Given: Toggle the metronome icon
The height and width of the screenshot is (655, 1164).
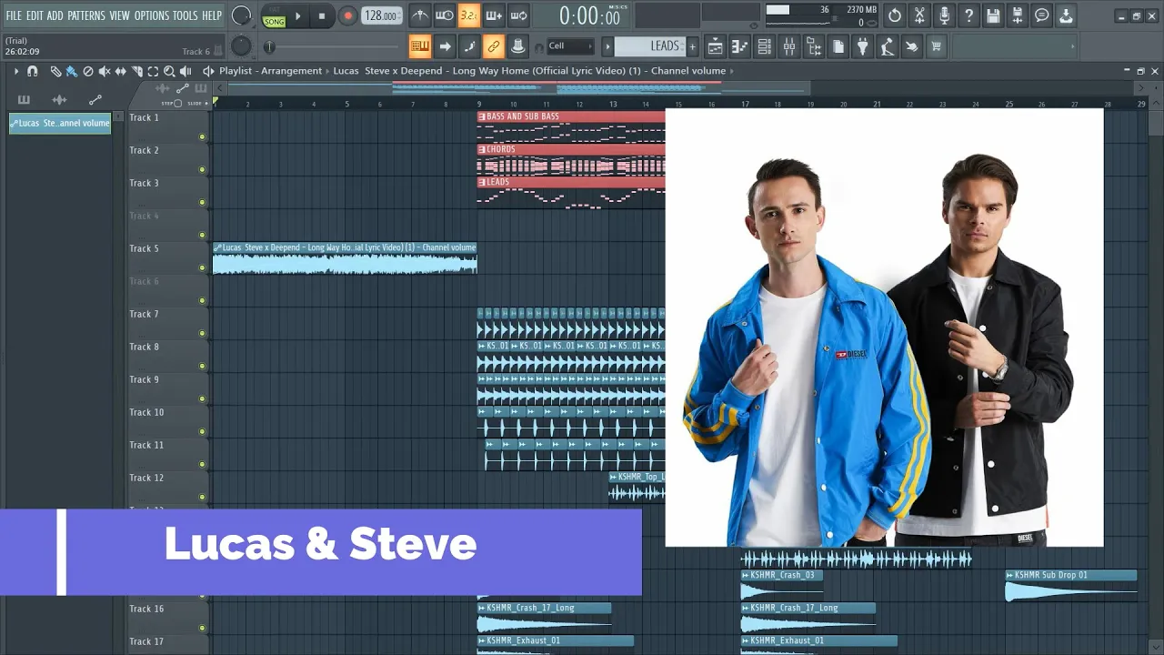Looking at the screenshot, I should tap(419, 15).
